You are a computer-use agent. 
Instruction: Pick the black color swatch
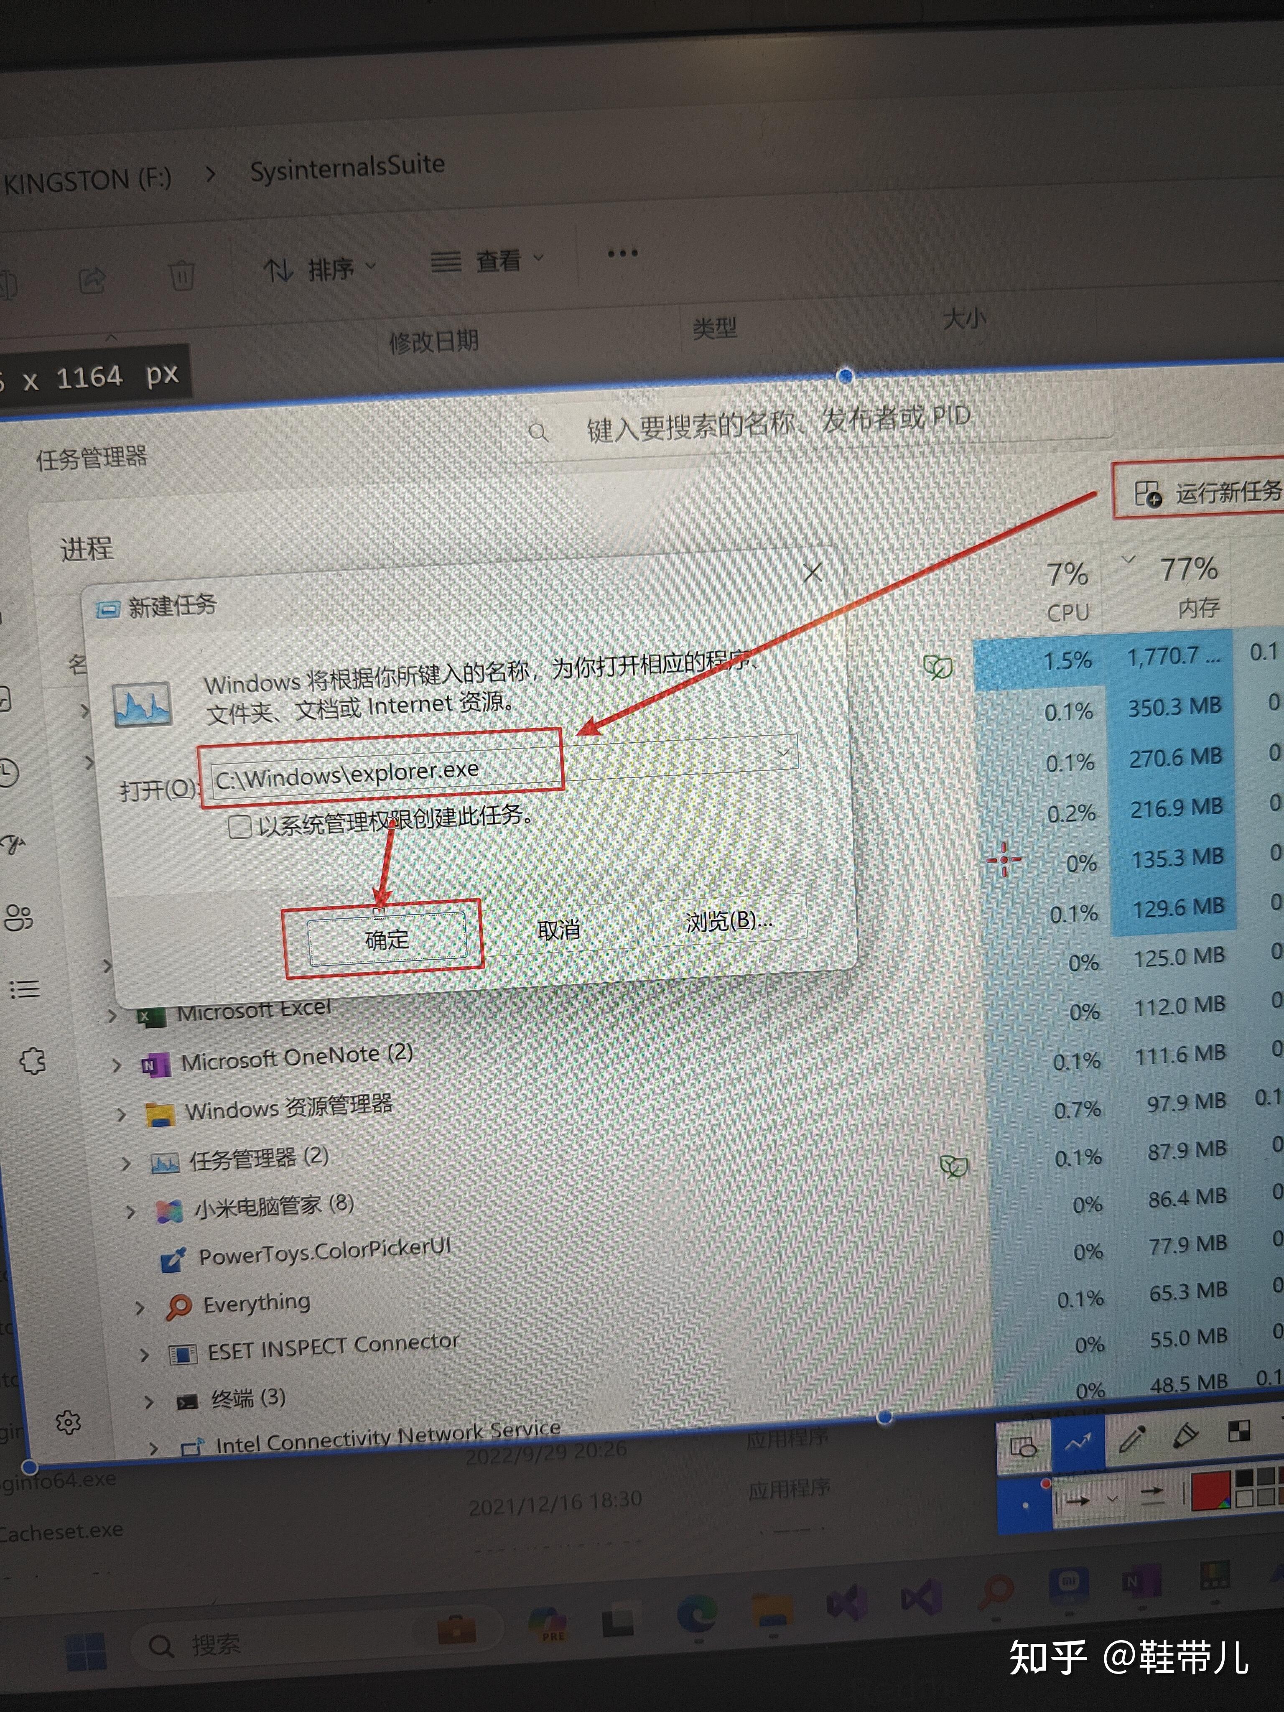click(x=1245, y=1477)
